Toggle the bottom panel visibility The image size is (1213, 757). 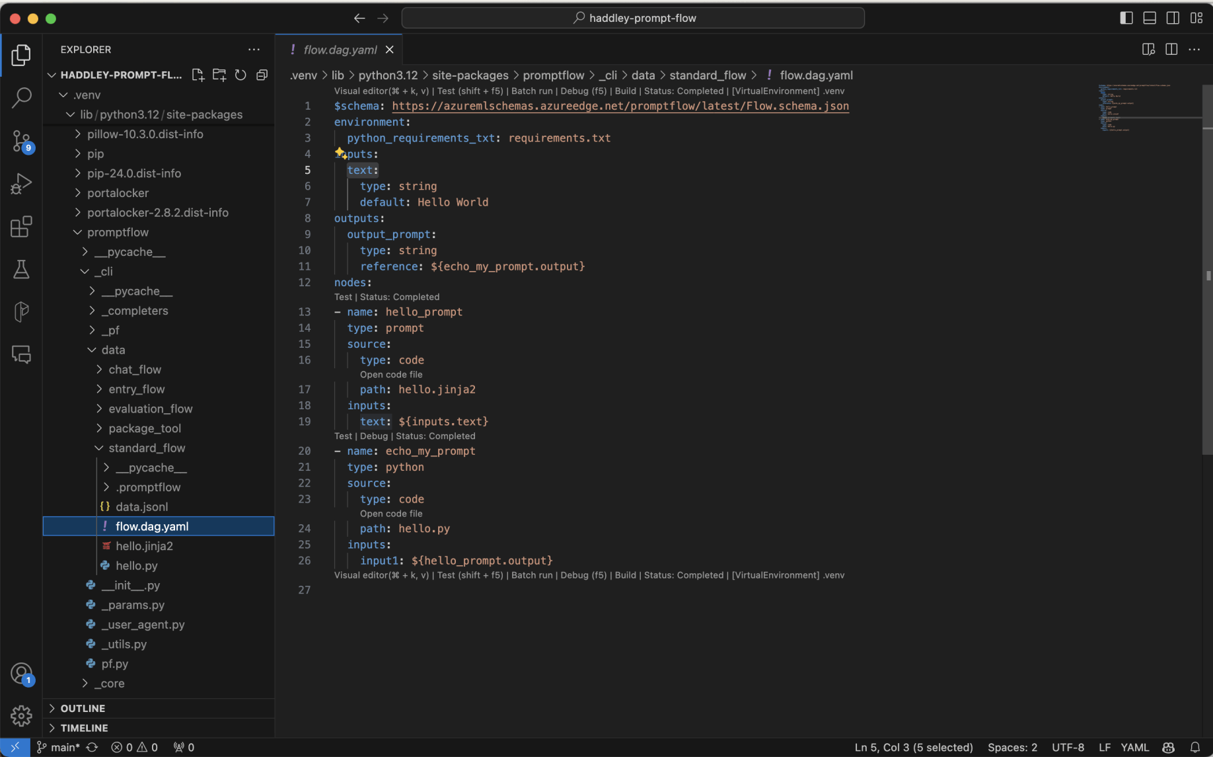click(x=1150, y=18)
